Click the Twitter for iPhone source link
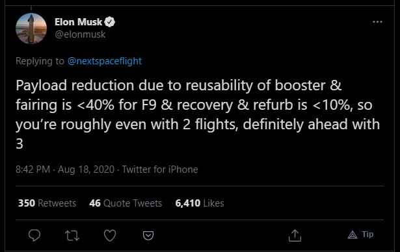400x252 pixels. (160, 170)
